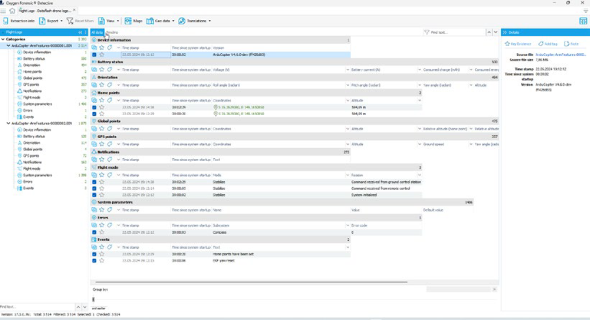Uncheck the Device information row checkbox
Image resolution: width=590 pixels, height=320 pixels.
94,54
